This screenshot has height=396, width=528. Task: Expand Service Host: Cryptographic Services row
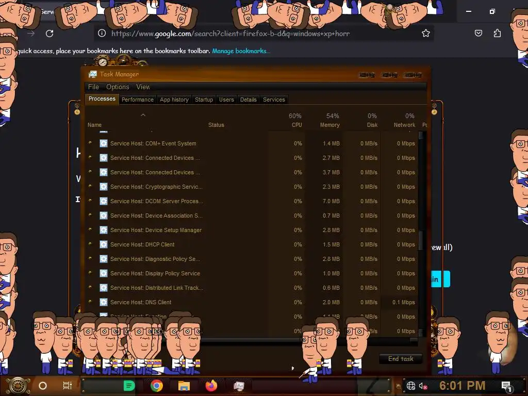tap(90, 186)
